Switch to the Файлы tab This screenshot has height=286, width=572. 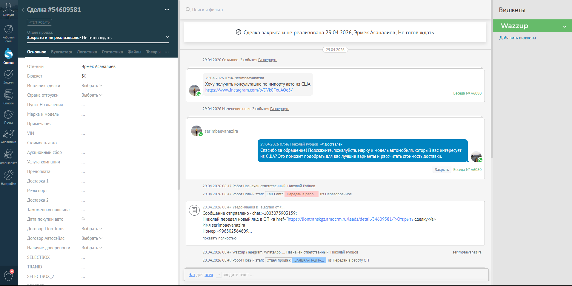click(x=134, y=52)
